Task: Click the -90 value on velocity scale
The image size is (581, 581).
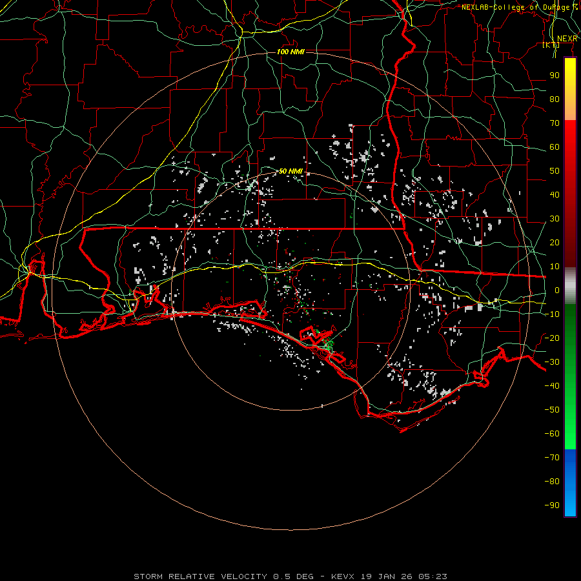Action: tap(552, 505)
